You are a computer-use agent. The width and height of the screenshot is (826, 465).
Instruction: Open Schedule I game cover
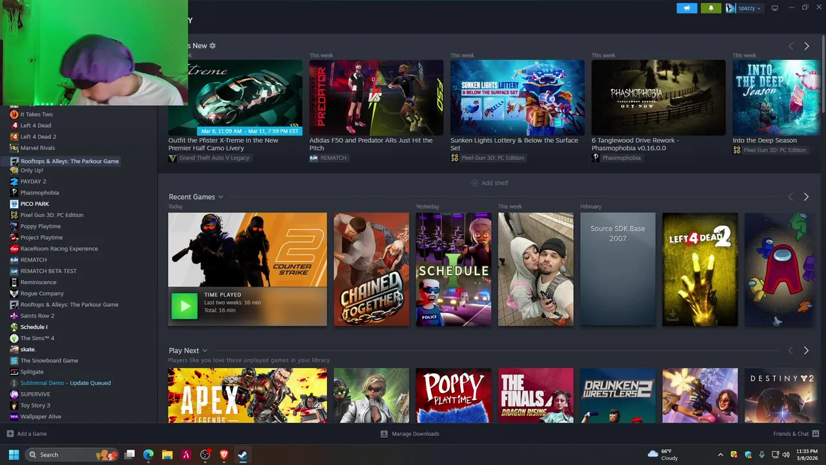coord(454,269)
